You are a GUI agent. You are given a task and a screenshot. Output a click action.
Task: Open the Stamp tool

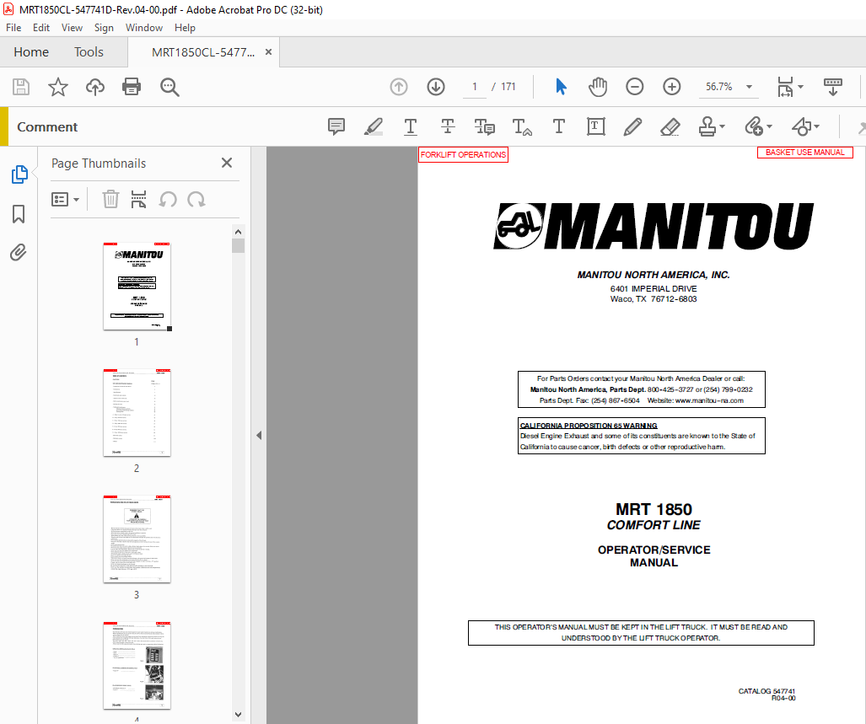click(x=707, y=127)
